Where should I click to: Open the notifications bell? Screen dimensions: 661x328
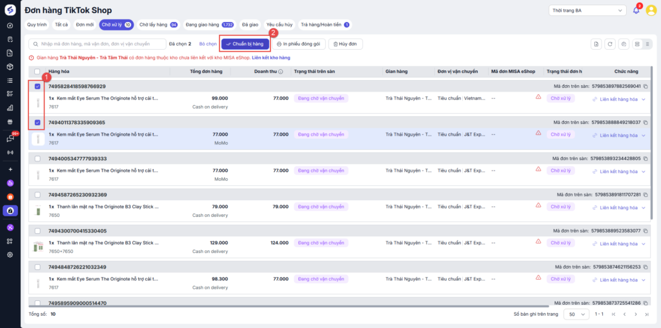tap(636, 10)
